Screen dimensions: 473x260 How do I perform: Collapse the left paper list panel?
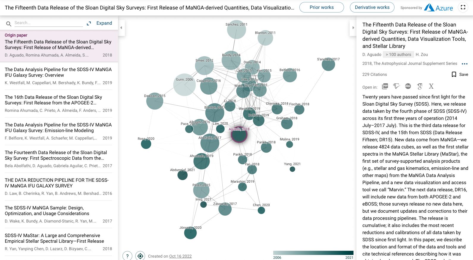121,28
